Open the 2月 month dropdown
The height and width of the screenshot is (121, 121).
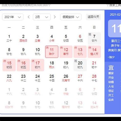(x=42, y=17)
